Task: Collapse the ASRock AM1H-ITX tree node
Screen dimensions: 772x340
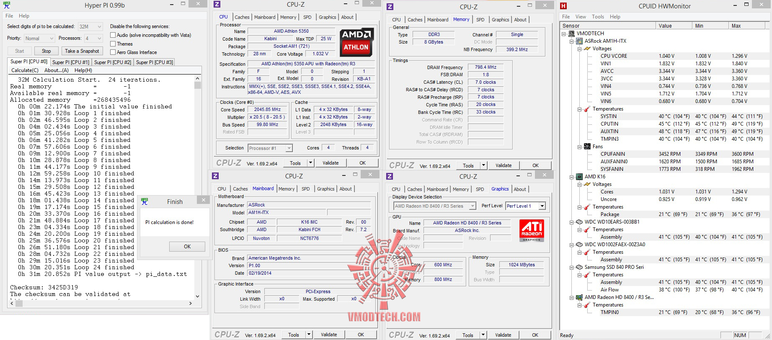Action: click(572, 41)
